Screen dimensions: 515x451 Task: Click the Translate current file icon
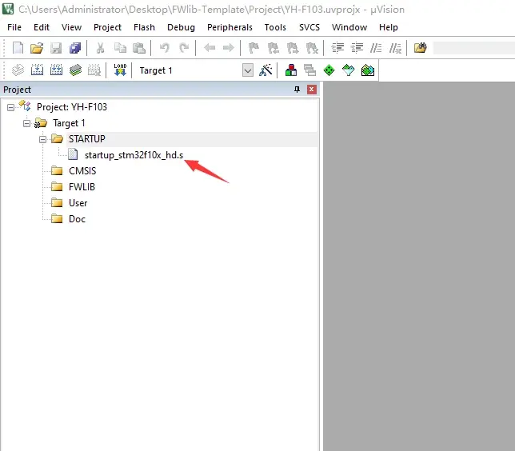(x=18, y=70)
